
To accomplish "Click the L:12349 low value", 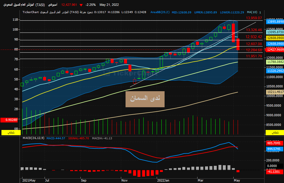I will click(x=127, y=12).
